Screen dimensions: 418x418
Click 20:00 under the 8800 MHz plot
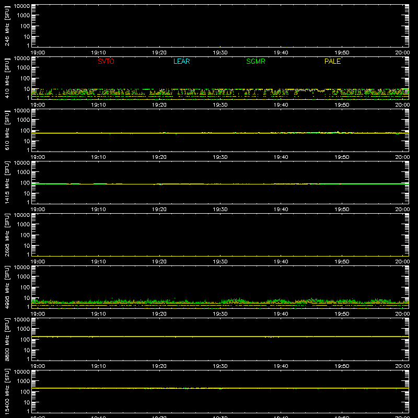point(402,366)
